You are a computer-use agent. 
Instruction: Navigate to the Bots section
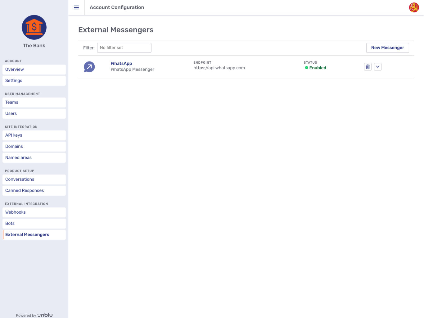[10, 223]
